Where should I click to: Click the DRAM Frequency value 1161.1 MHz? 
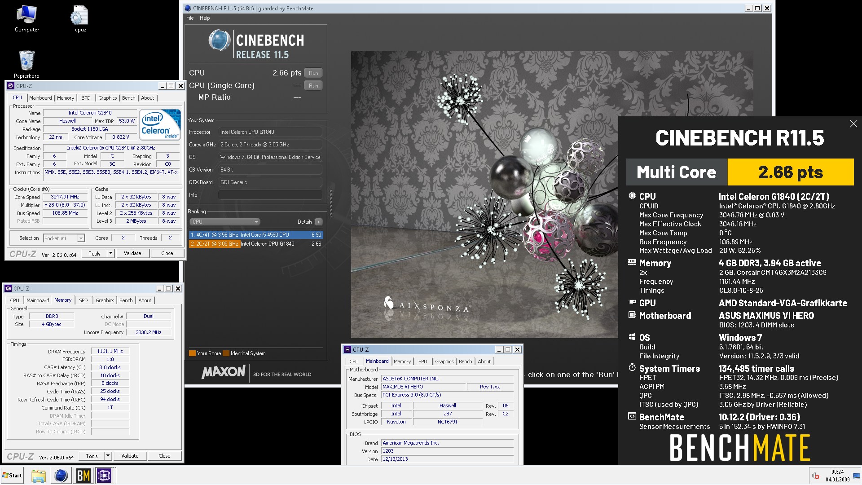pyautogui.click(x=110, y=352)
